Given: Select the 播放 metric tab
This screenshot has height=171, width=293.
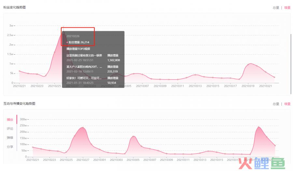Looking at the screenshot, I should click(x=10, y=120).
